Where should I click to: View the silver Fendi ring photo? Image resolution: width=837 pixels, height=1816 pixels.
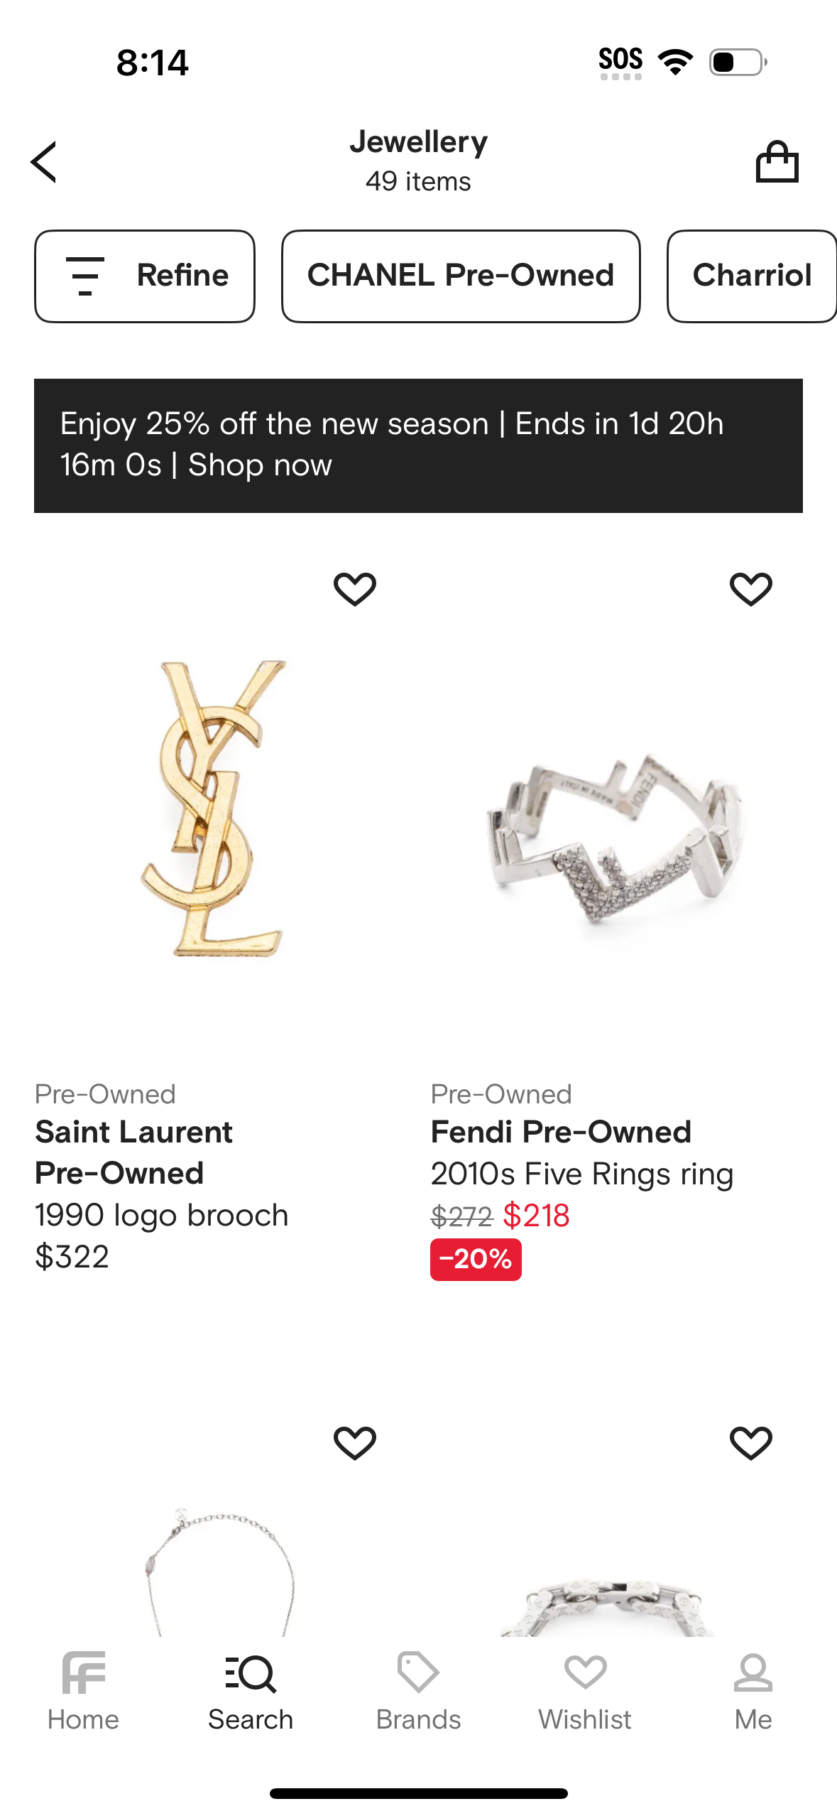pos(616,838)
